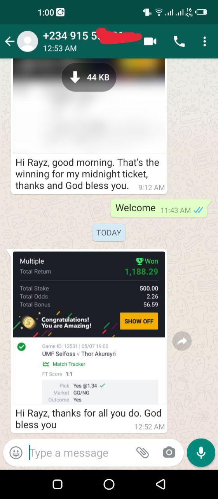Tap the microphone voice message button
The height and width of the screenshot is (499, 218).
tap(201, 453)
